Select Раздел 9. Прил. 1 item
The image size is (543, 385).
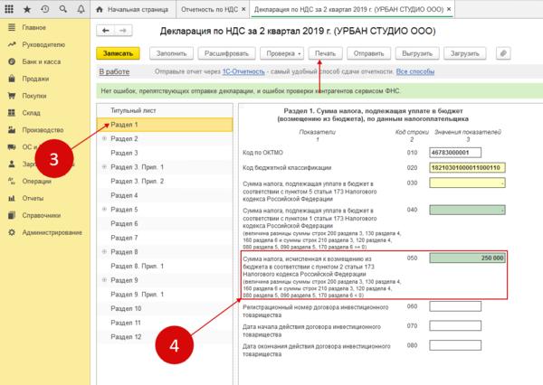coord(165,295)
